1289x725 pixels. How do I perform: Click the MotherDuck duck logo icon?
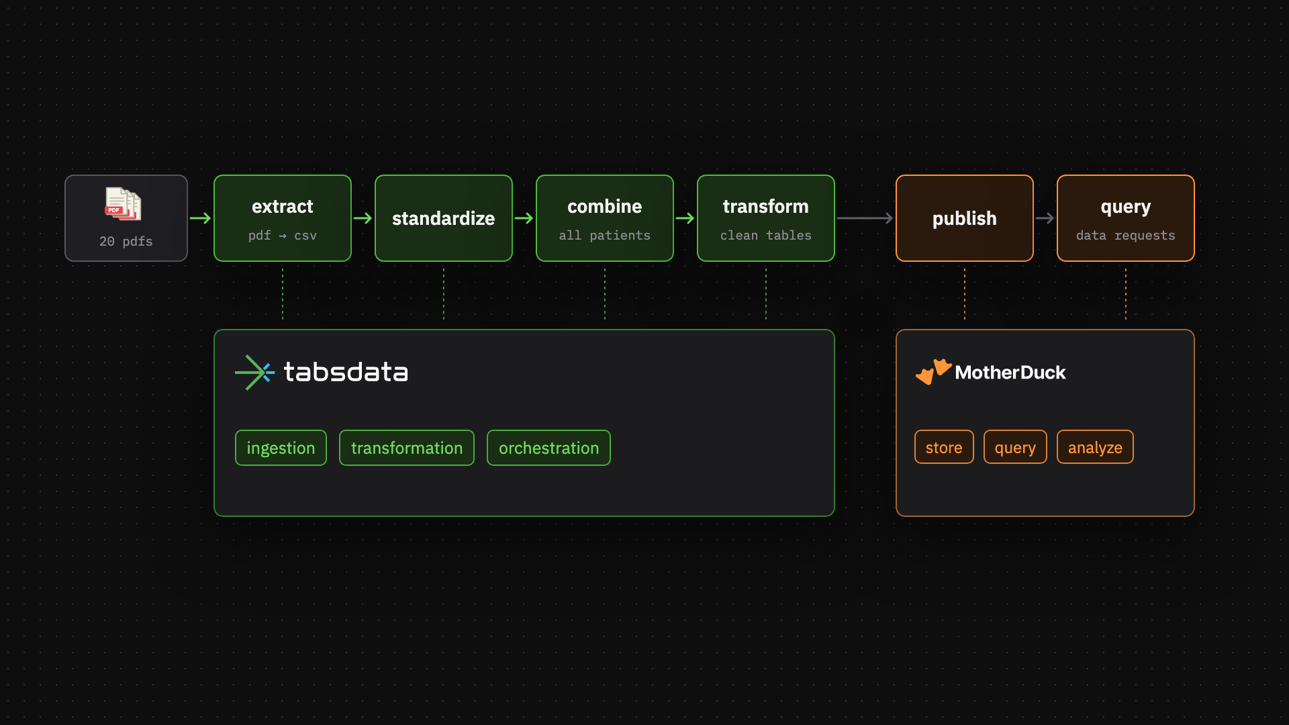point(933,372)
